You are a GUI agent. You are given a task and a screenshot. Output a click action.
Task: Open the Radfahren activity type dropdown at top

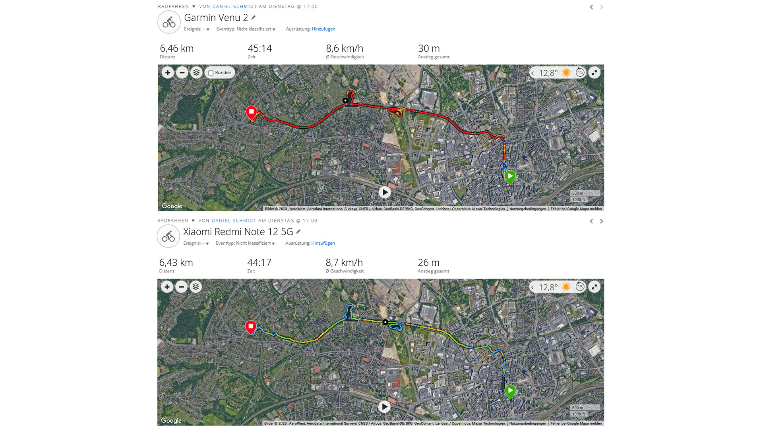(x=194, y=7)
